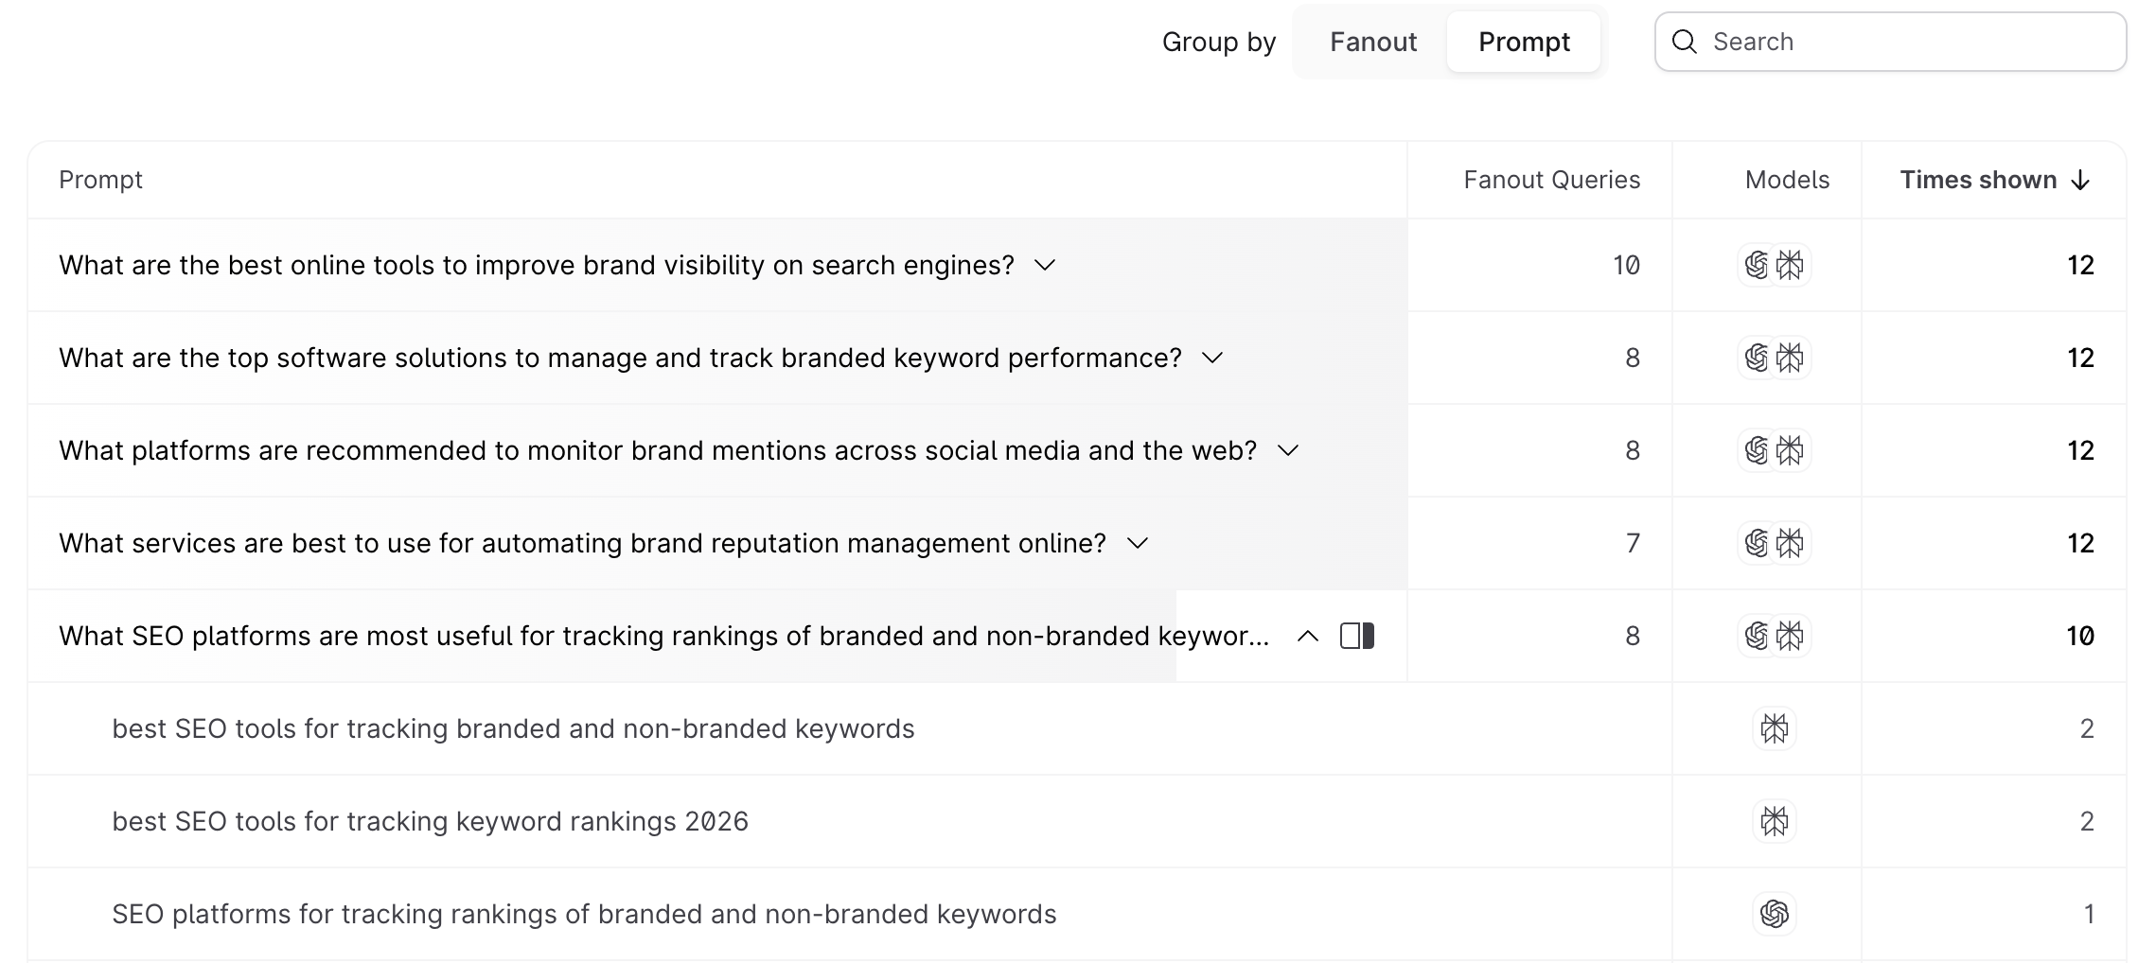2156x963 pixels.
Task: Sort by Fanout Queries column header
Action: (x=1551, y=180)
